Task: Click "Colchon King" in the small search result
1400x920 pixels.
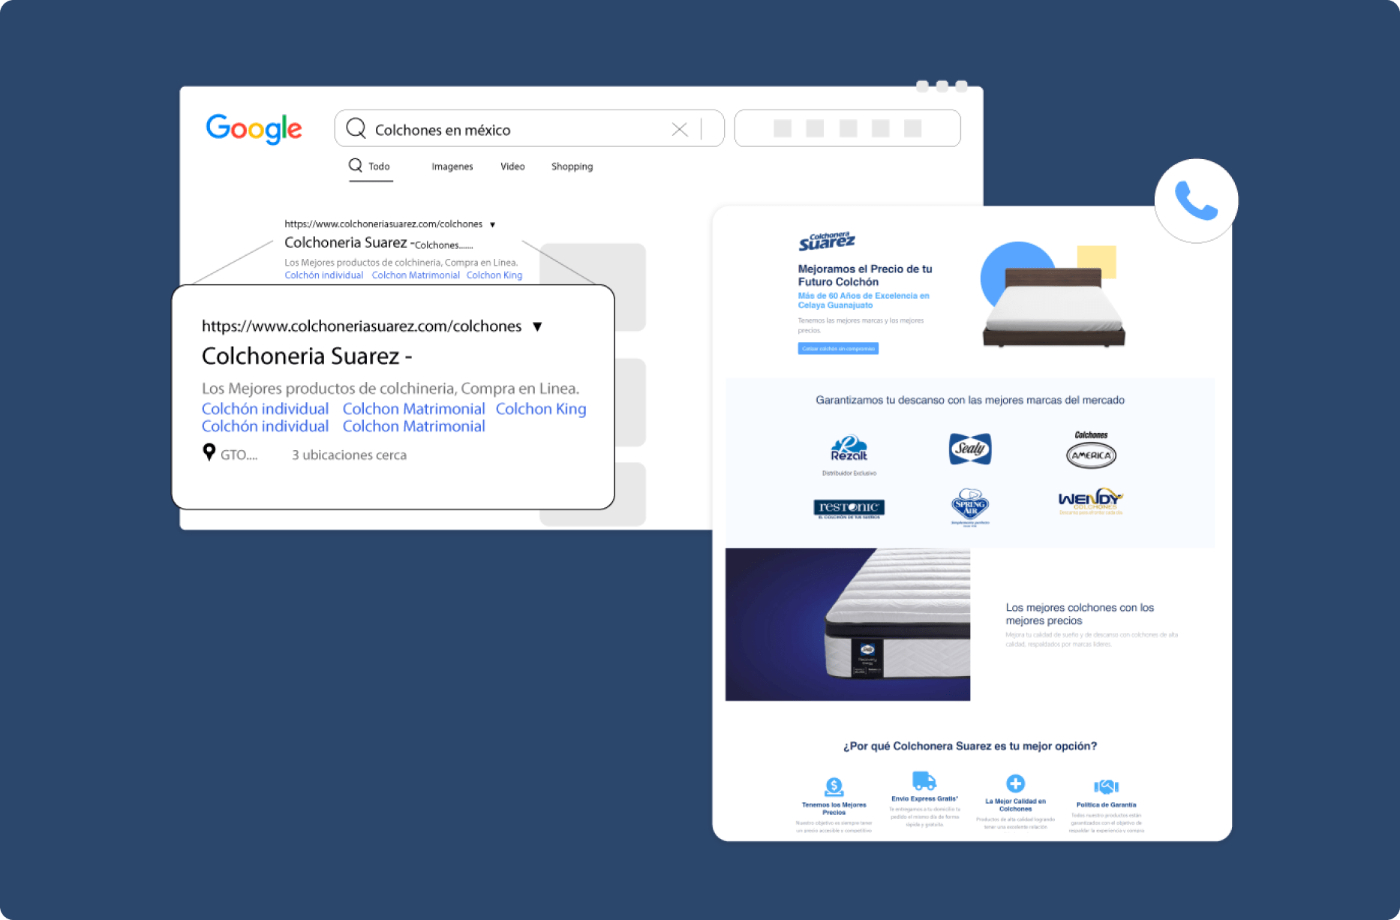Action: [x=494, y=275]
